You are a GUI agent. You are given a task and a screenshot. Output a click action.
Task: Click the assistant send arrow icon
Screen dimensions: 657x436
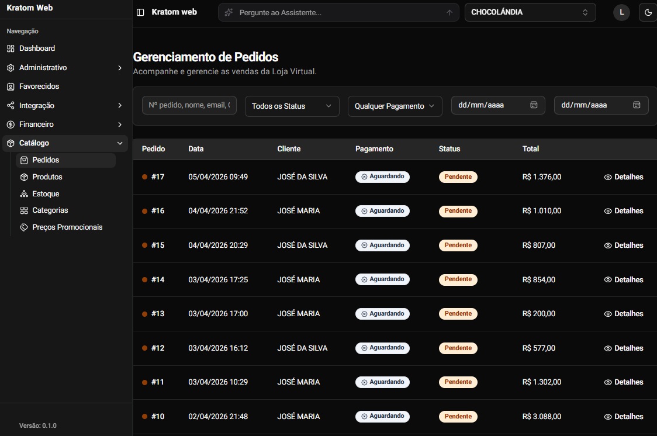(449, 12)
